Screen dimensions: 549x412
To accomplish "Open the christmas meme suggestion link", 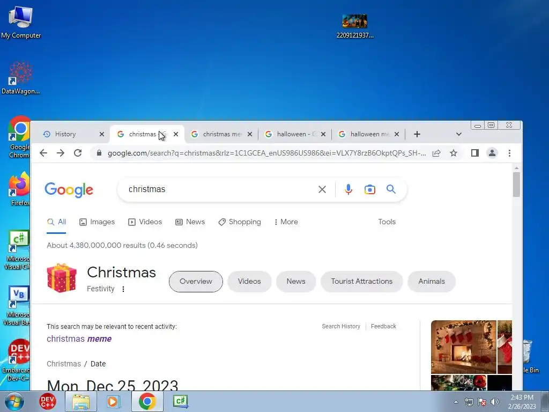I will pyautogui.click(x=79, y=339).
